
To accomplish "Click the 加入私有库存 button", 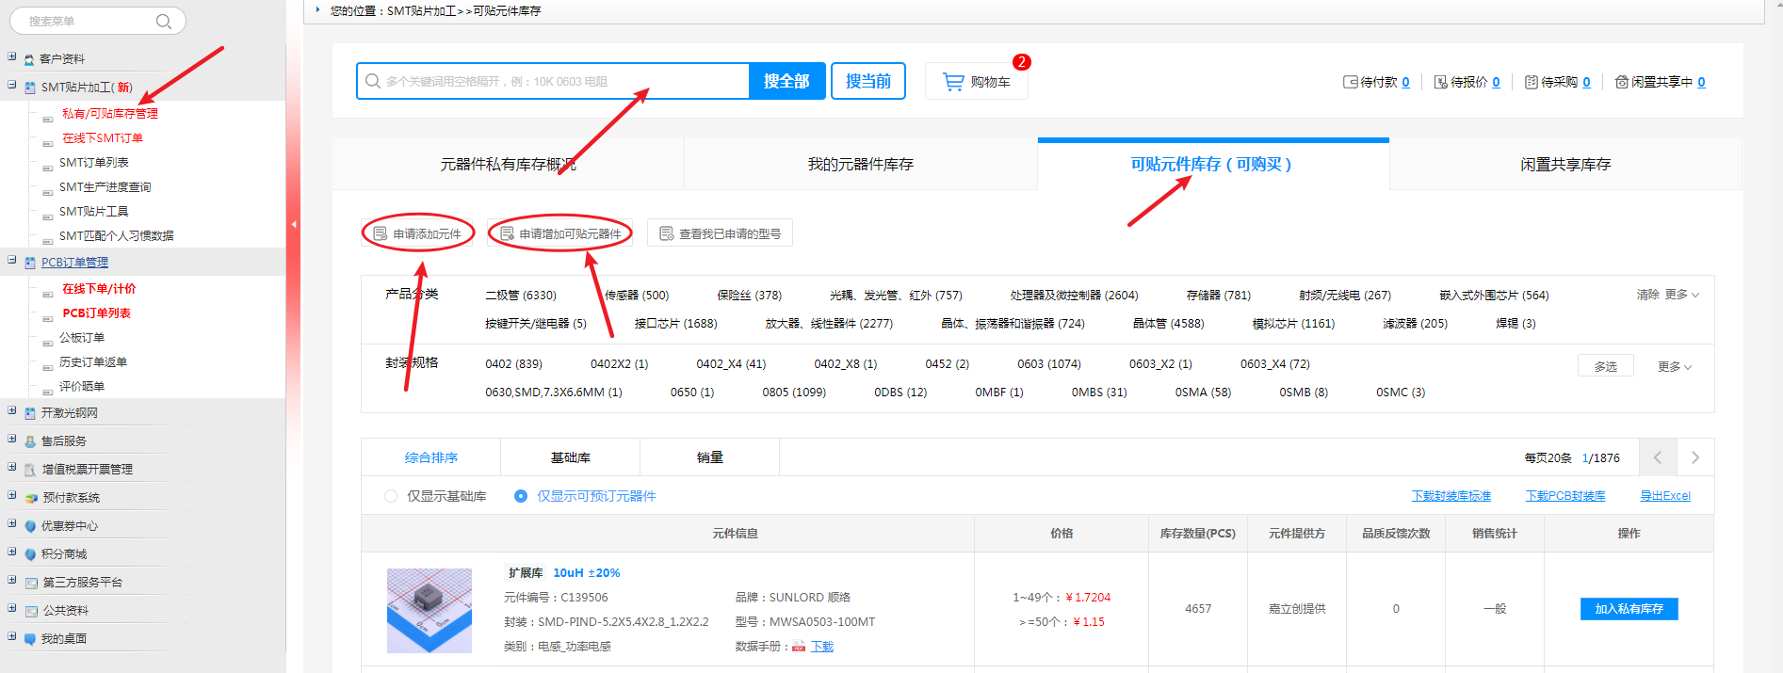I will coord(1629,609).
